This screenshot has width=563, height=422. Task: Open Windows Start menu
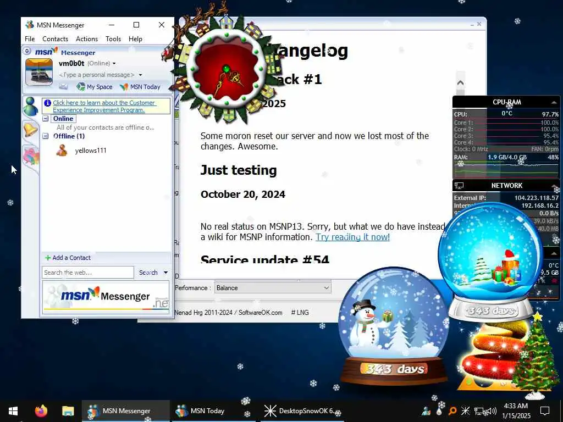pyautogui.click(x=13, y=411)
